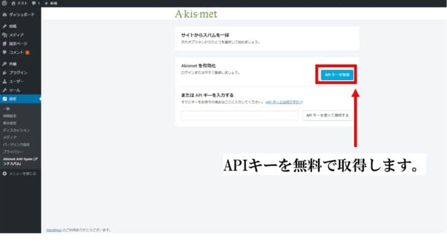This screenshot has height=251, width=447.
Task: Open the WordPress link in the footer
Action: pos(53,230)
